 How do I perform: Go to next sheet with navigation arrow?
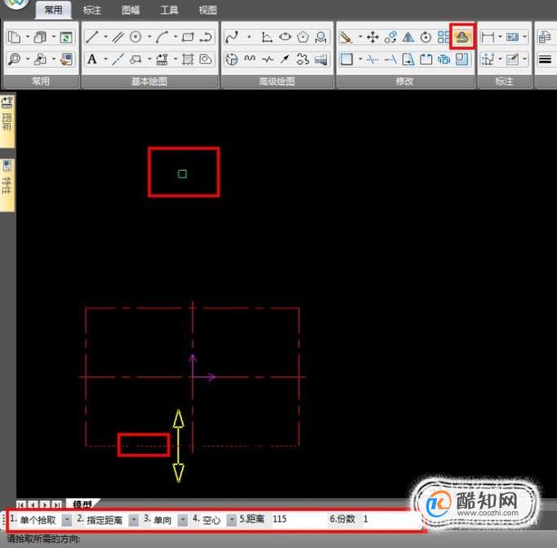(x=45, y=505)
